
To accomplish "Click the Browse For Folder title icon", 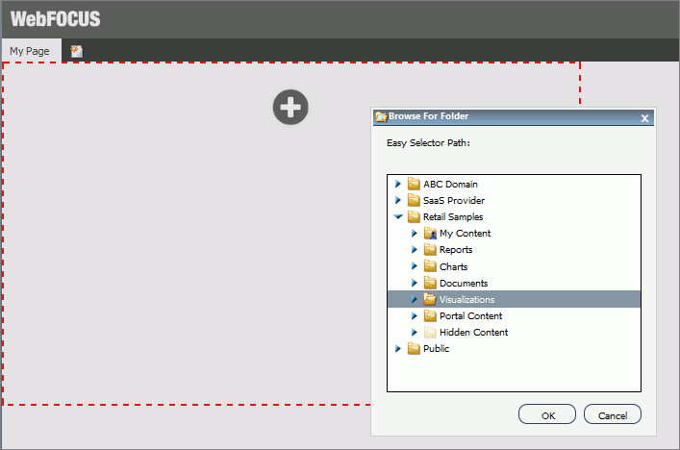I will 381,116.
